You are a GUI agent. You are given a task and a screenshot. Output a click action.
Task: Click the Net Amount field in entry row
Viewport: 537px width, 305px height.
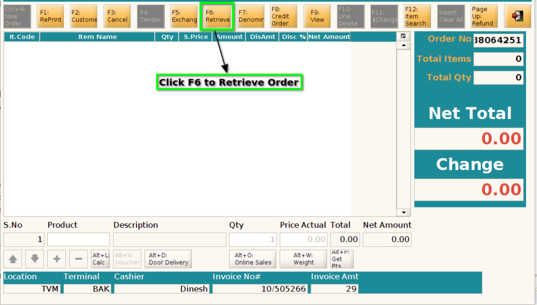tap(387, 239)
